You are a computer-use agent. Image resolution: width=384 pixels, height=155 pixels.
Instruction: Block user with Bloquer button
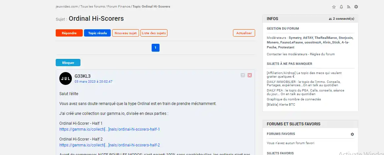(x=68, y=63)
